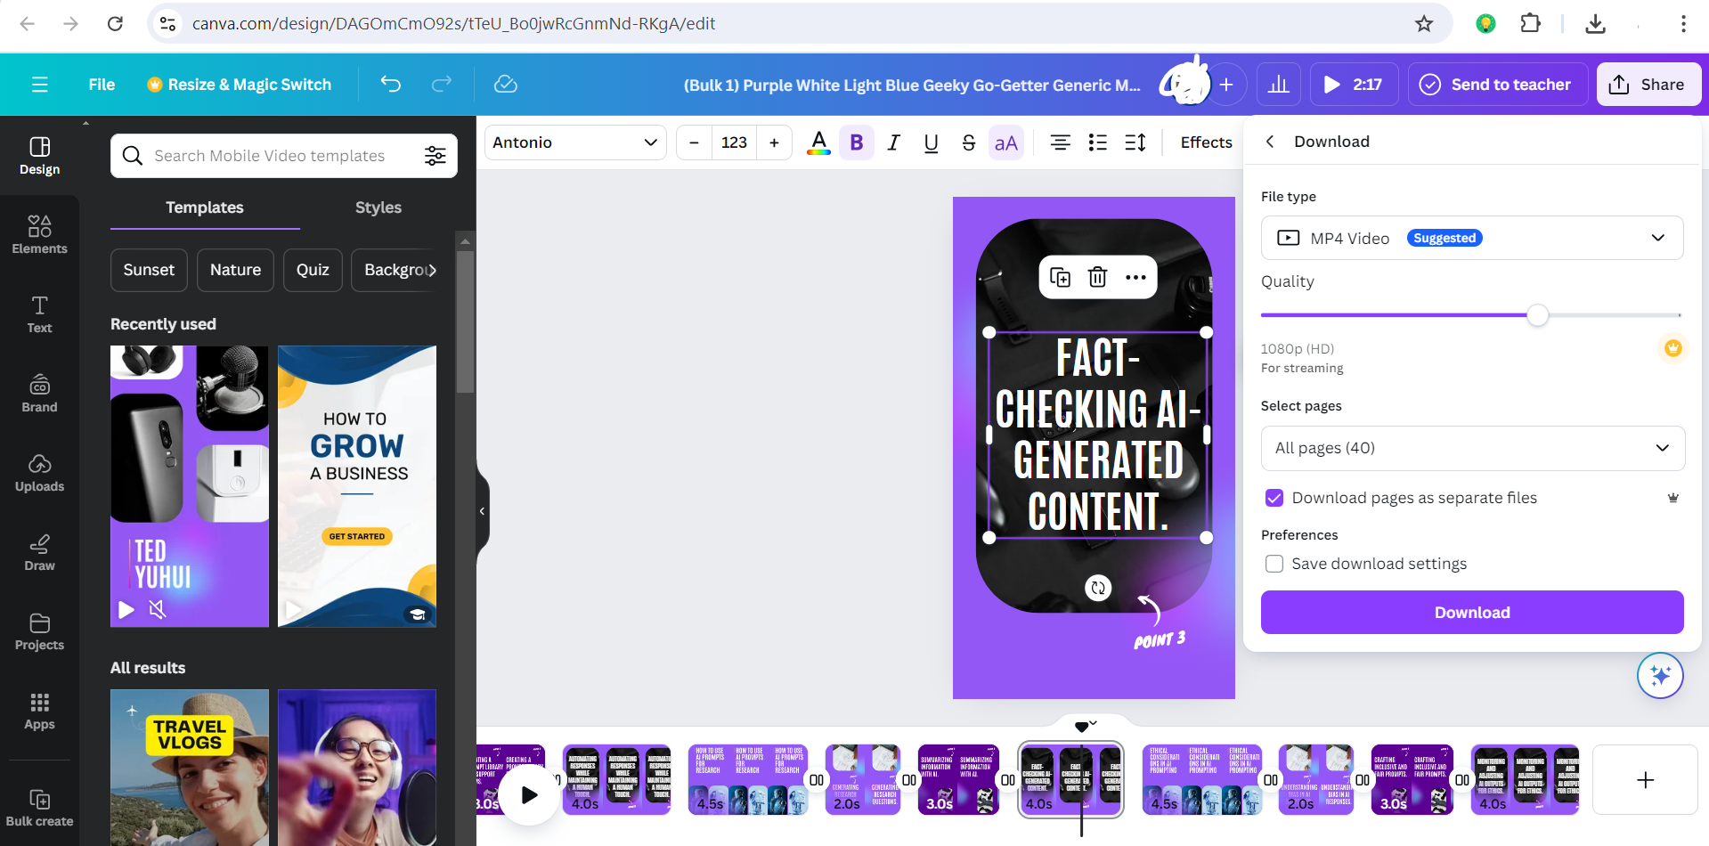The width and height of the screenshot is (1709, 846).
Task: Open Brand panel in sidebar
Action: point(39,394)
